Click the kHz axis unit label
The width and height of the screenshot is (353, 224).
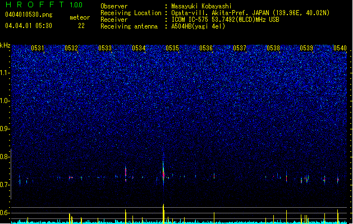tap(5, 45)
